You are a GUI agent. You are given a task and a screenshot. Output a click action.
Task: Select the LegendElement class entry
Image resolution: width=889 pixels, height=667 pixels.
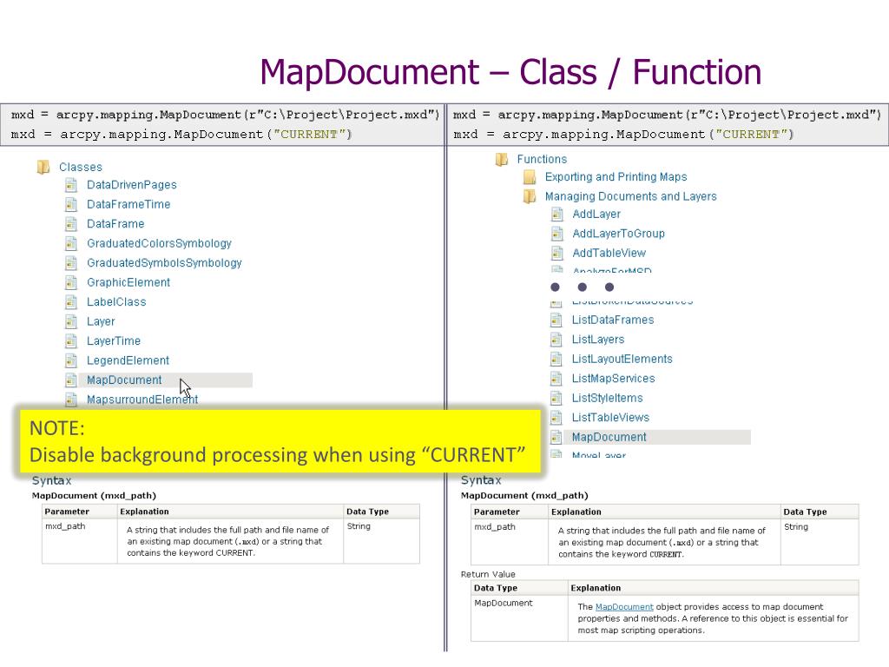tap(128, 360)
